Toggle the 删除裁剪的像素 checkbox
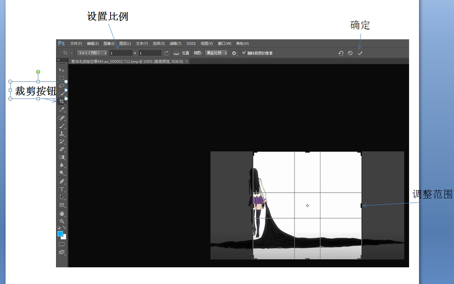Image resolution: width=454 pixels, height=284 pixels. pos(244,53)
